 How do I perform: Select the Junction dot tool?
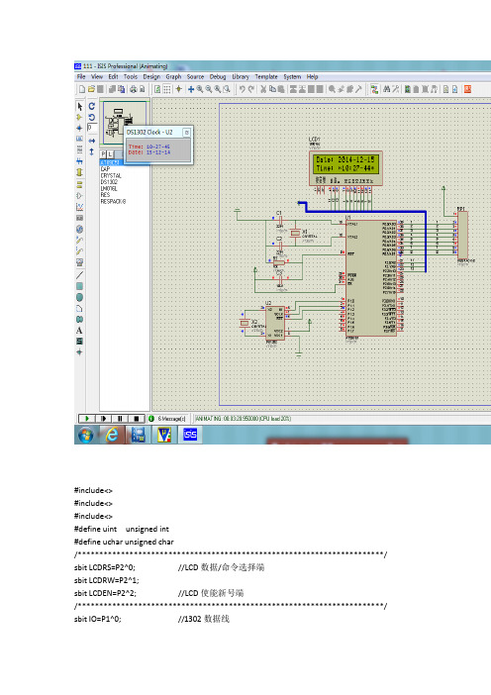[80, 128]
